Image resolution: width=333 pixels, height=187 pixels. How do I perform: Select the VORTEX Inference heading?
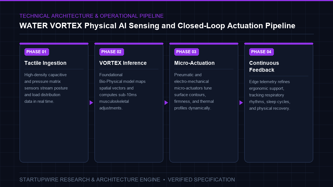123,63
